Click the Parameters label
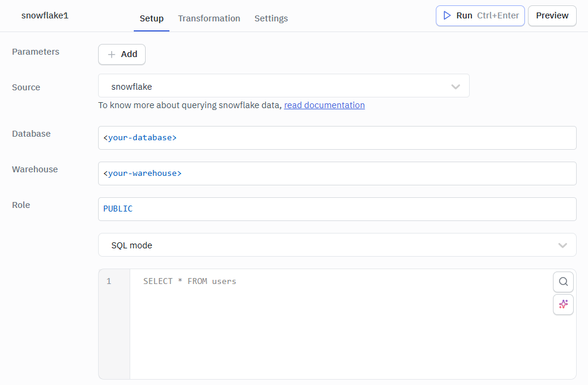 pyautogui.click(x=36, y=52)
